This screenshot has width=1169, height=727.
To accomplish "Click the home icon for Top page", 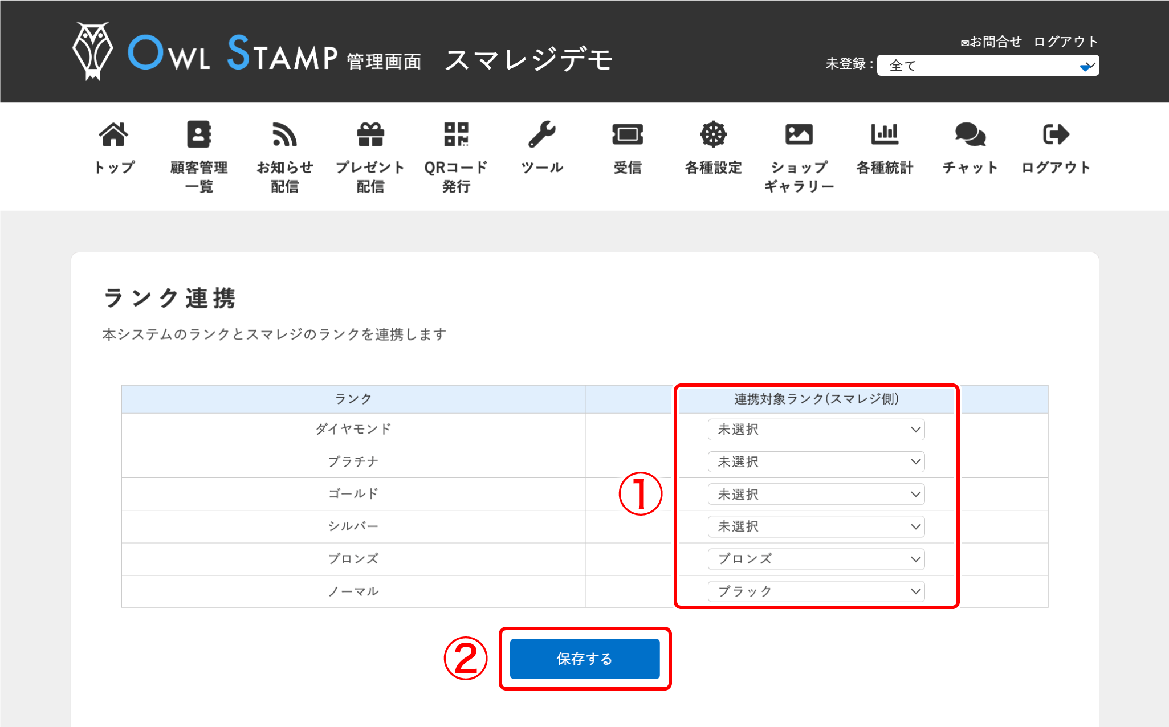I will [113, 135].
